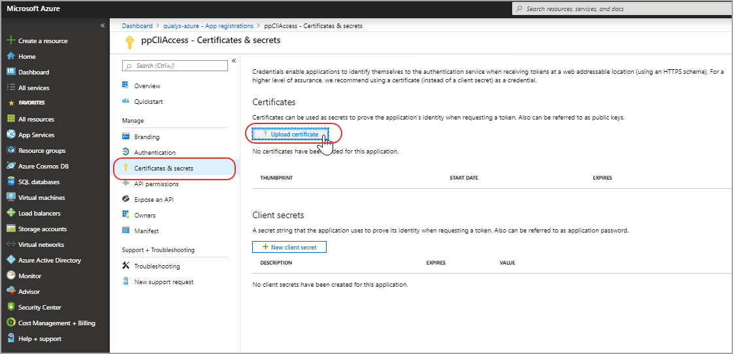Screen dimensions: 733x354
Task: Focus the blade Search (Ctrl+/) field
Action: [175, 66]
